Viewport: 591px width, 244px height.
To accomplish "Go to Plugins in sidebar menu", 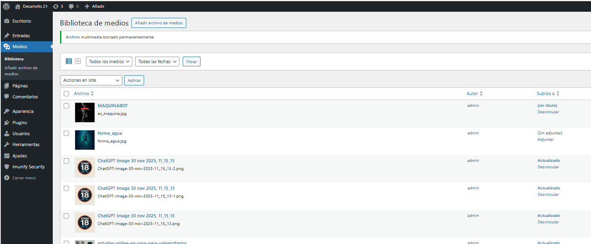I will tap(19, 123).
